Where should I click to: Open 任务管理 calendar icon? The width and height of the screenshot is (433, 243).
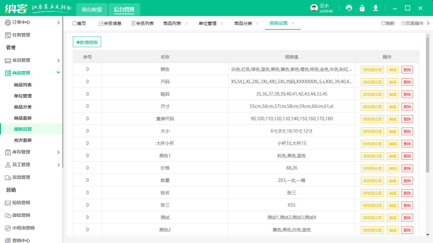tap(8, 35)
